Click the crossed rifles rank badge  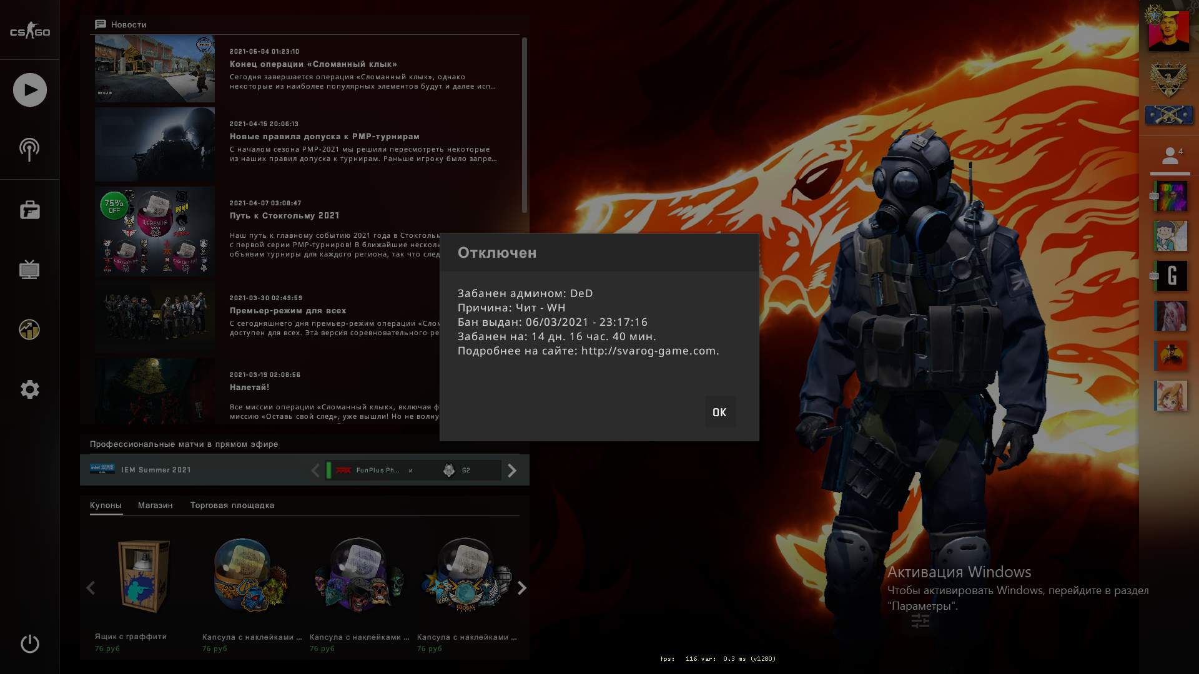click(1168, 115)
